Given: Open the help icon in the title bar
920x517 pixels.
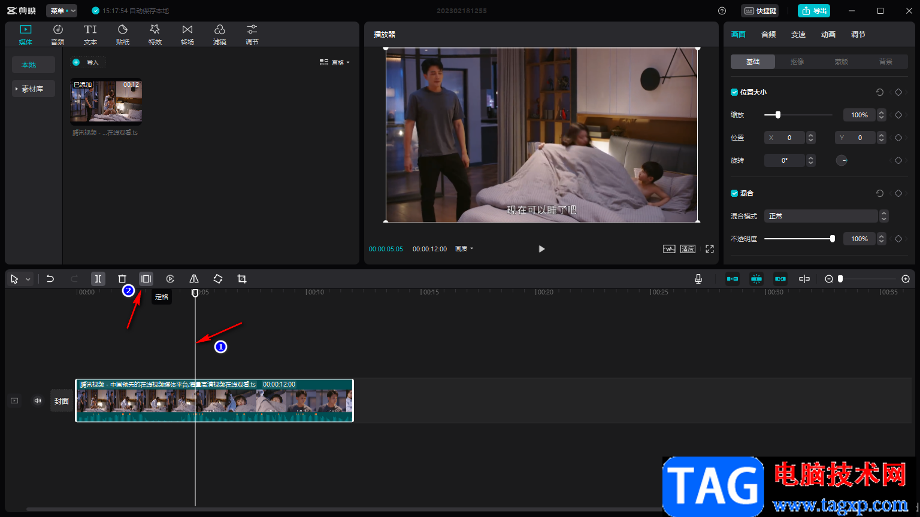Looking at the screenshot, I should pyautogui.click(x=722, y=11).
